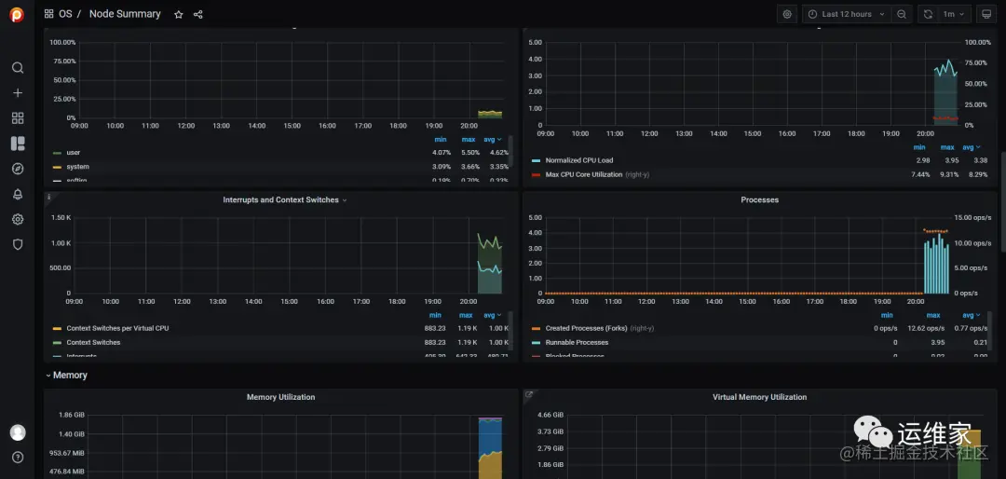Click the CPU usage legend scrollbar
The width and height of the screenshot is (1006, 479).
[x=511, y=150]
